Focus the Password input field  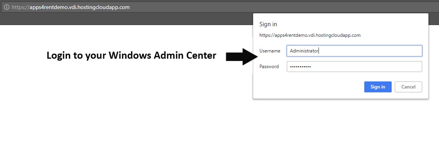(x=354, y=67)
